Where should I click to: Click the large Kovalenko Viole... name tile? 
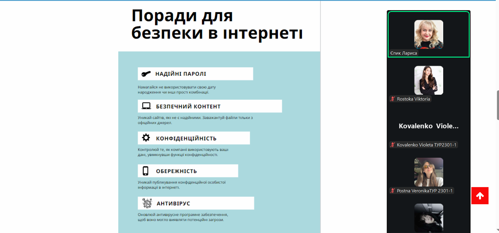[x=428, y=126]
